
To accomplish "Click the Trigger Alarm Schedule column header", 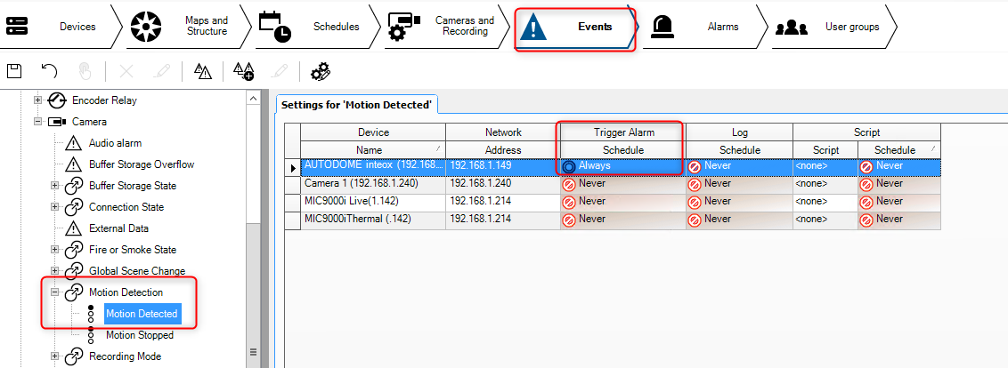I will pyautogui.click(x=623, y=149).
